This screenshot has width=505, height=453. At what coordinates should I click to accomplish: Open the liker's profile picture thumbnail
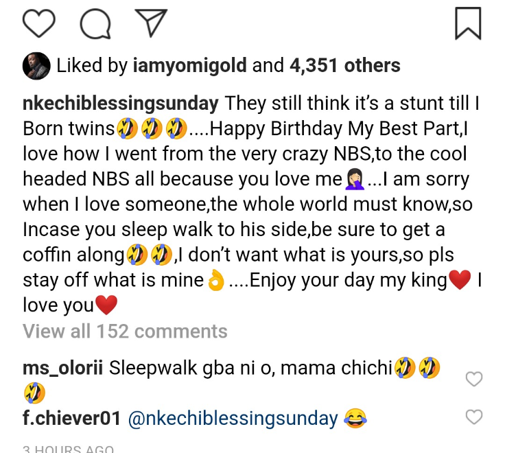pos(36,66)
